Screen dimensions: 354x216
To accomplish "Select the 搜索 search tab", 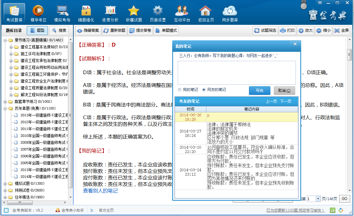I will 59,30.
